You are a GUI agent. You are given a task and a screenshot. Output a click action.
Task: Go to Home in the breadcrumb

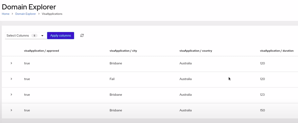point(6,14)
